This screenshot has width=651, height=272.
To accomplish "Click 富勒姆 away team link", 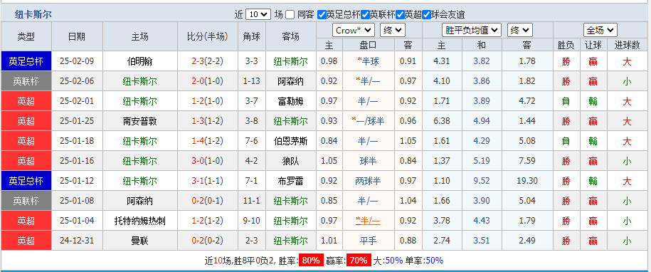I will (290, 101).
